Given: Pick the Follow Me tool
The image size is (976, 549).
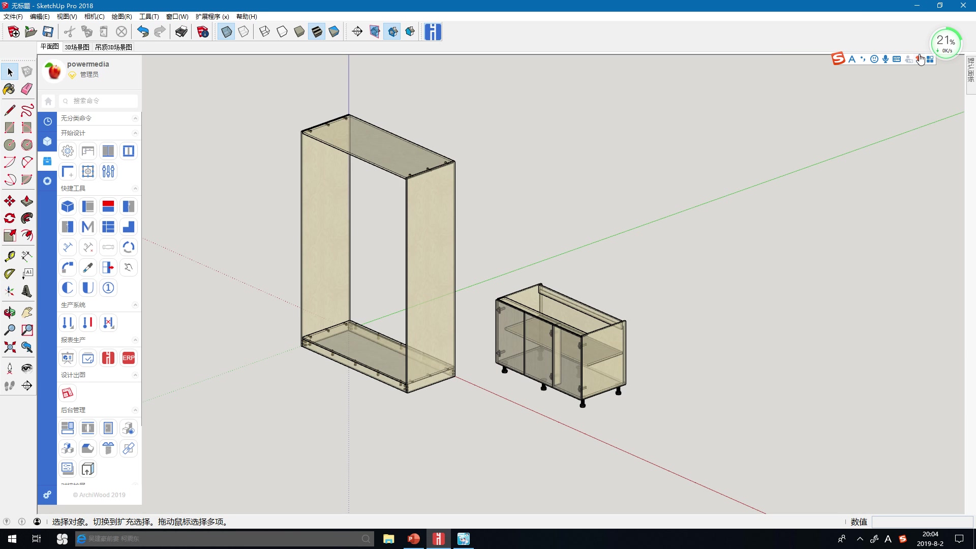Looking at the screenshot, I should [x=27, y=219].
